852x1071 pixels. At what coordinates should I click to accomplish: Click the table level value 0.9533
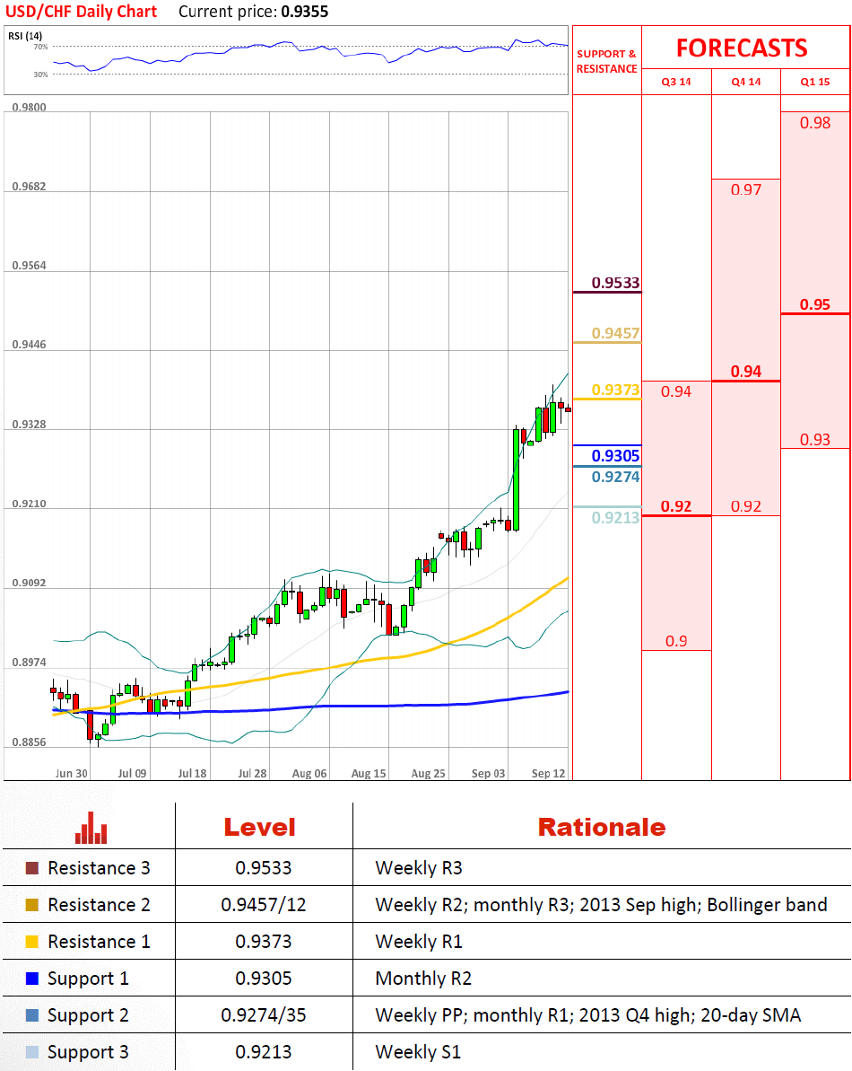pos(264,868)
